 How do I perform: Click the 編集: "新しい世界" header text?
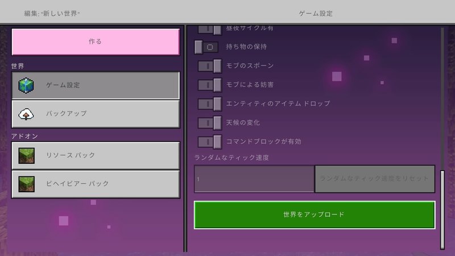coord(52,13)
